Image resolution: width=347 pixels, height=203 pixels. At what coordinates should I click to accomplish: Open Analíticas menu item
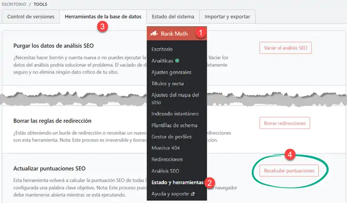[162, 61]
